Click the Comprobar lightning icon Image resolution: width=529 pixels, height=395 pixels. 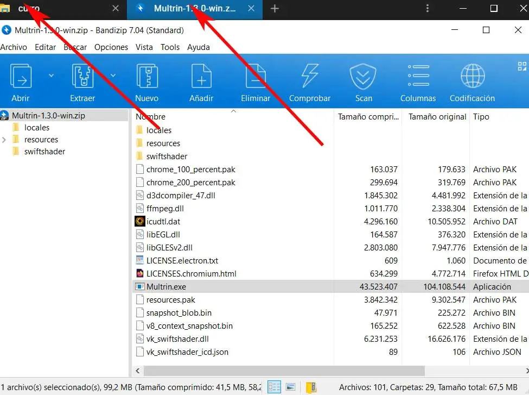[310, 76]
